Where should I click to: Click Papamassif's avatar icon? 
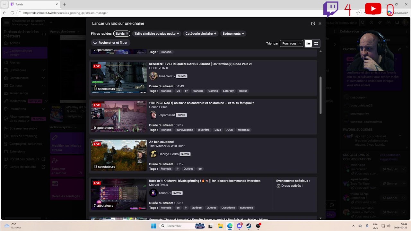tap(153, 115)
